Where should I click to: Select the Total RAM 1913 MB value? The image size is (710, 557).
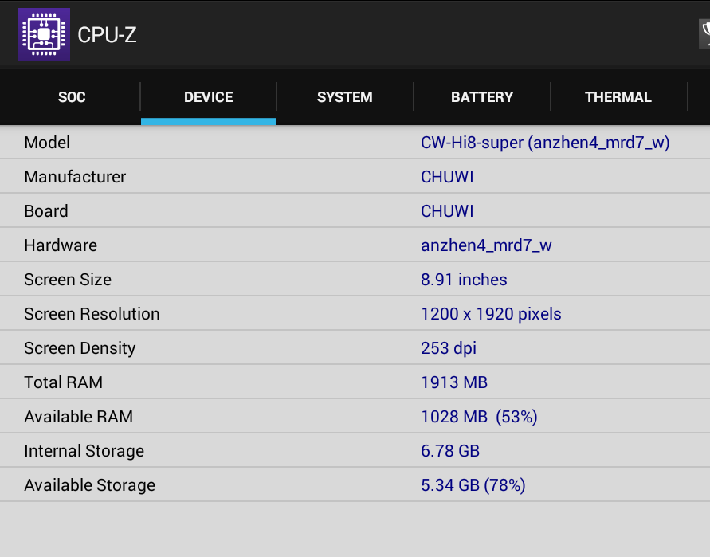(x=454, y=382)
